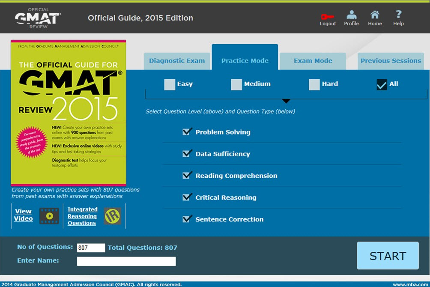Click the START button
This screenshot has height=287, width=430.
388,255
